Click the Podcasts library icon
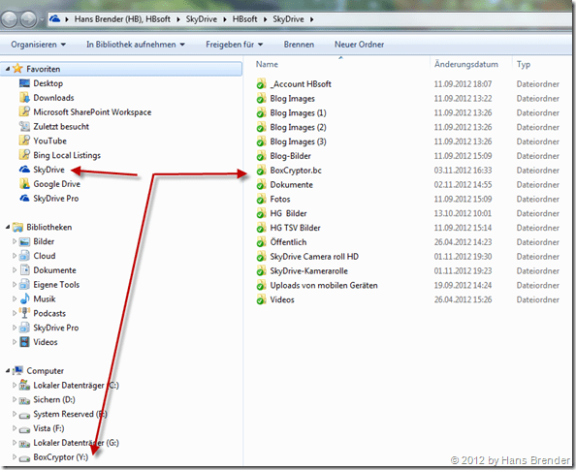Screen dimensions: 576x470 click(x=24, y=313)
